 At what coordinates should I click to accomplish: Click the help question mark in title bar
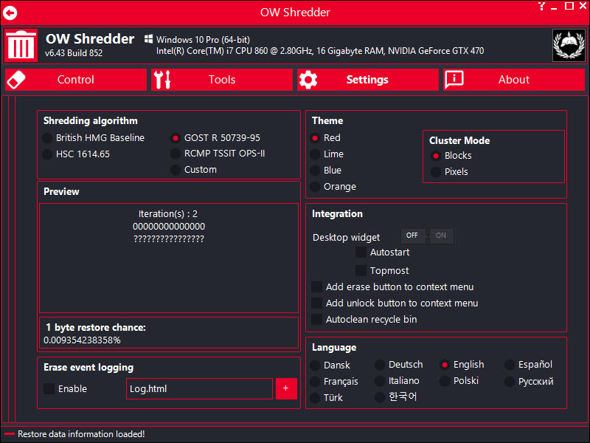coord(541,6)
